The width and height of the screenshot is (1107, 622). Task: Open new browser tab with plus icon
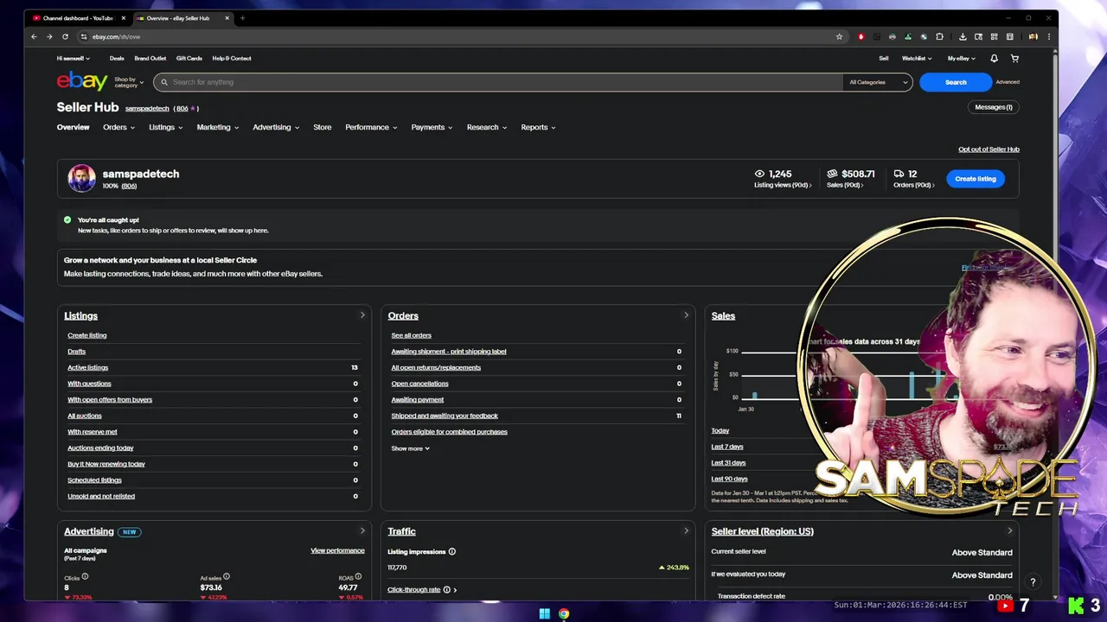coord(242,18)
